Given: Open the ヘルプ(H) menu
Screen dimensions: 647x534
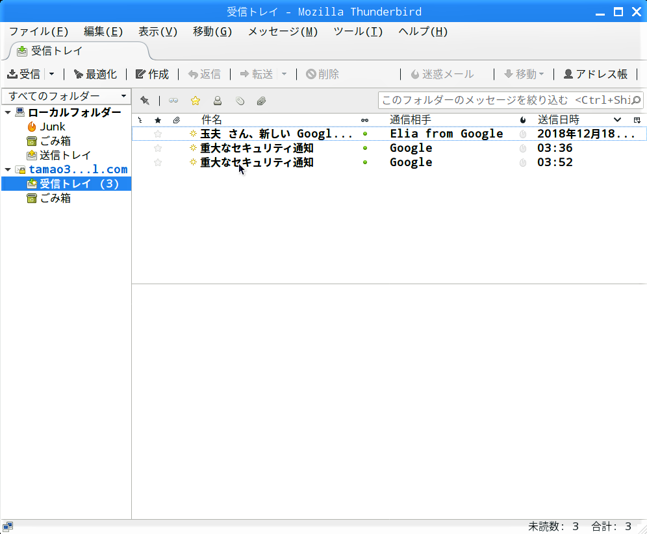Looking at the screenshot, I should (x=423, y=32).
